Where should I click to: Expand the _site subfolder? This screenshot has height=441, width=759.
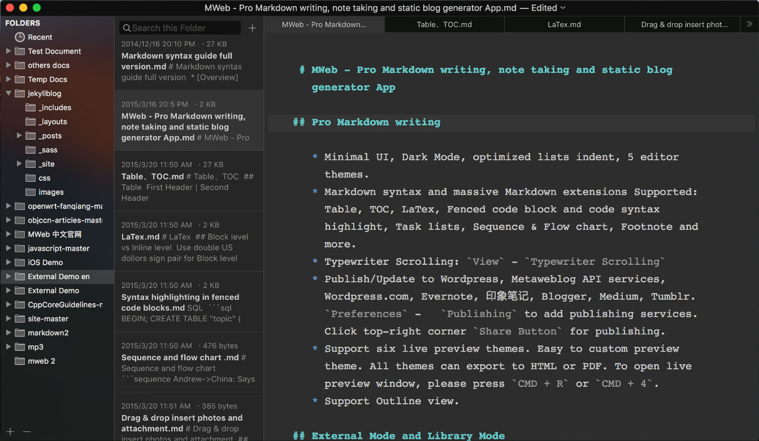click(x=19, y=164)
